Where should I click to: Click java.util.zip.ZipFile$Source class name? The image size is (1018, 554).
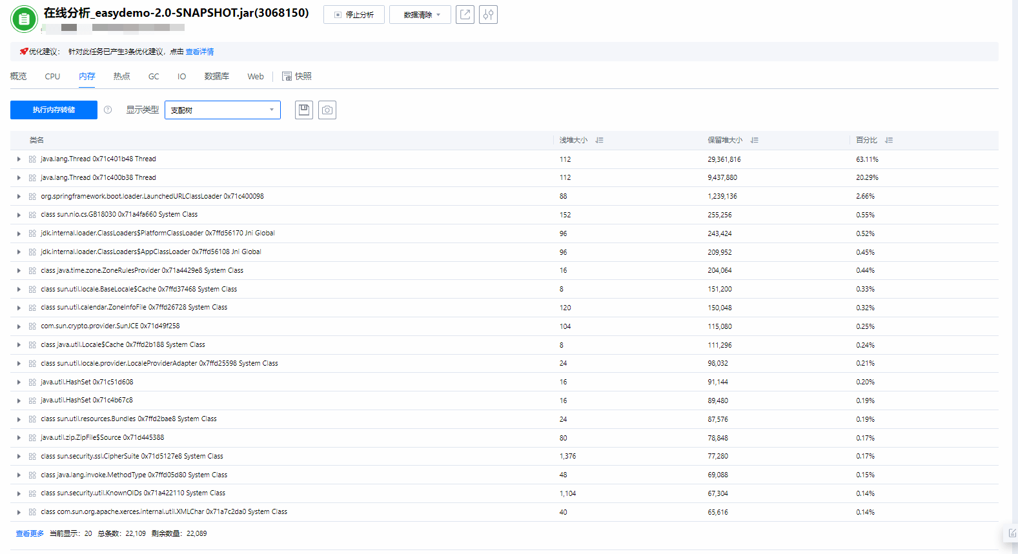[x=103, y=438]
